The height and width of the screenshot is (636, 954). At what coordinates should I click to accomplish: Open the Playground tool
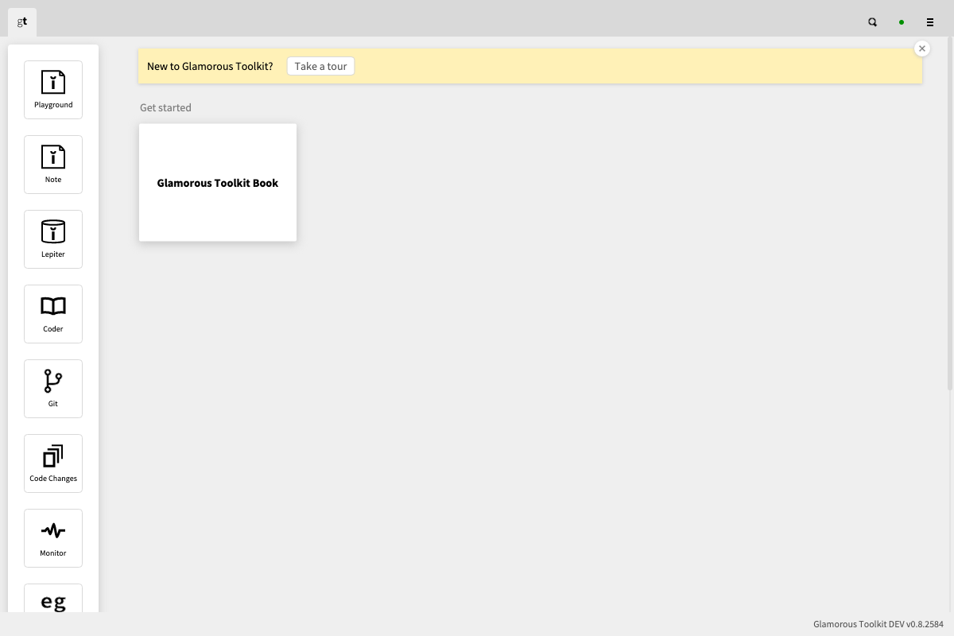point(53,90)
